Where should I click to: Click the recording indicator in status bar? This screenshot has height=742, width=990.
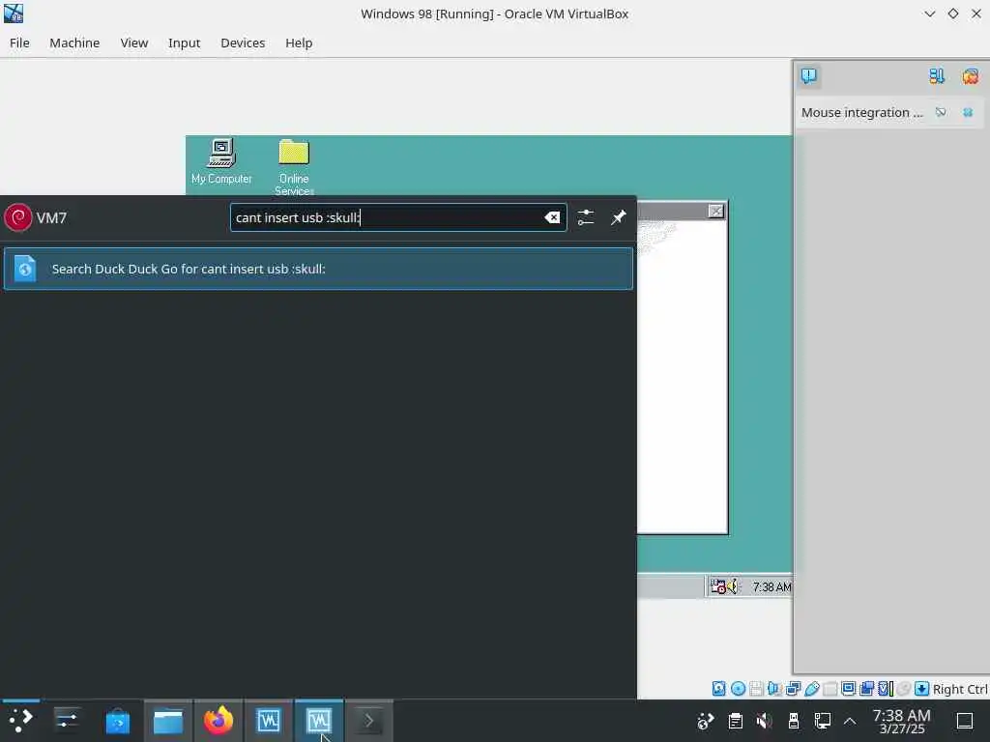(867, 689)
